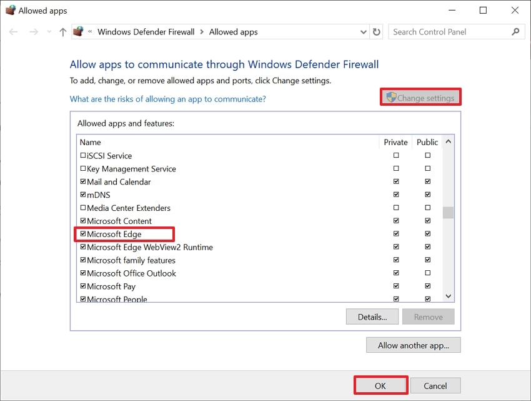531x401 pixels.
Task: Click the back navigation arrow
Action: (14, 32)
